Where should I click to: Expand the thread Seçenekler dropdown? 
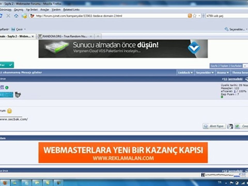(205, 73)
